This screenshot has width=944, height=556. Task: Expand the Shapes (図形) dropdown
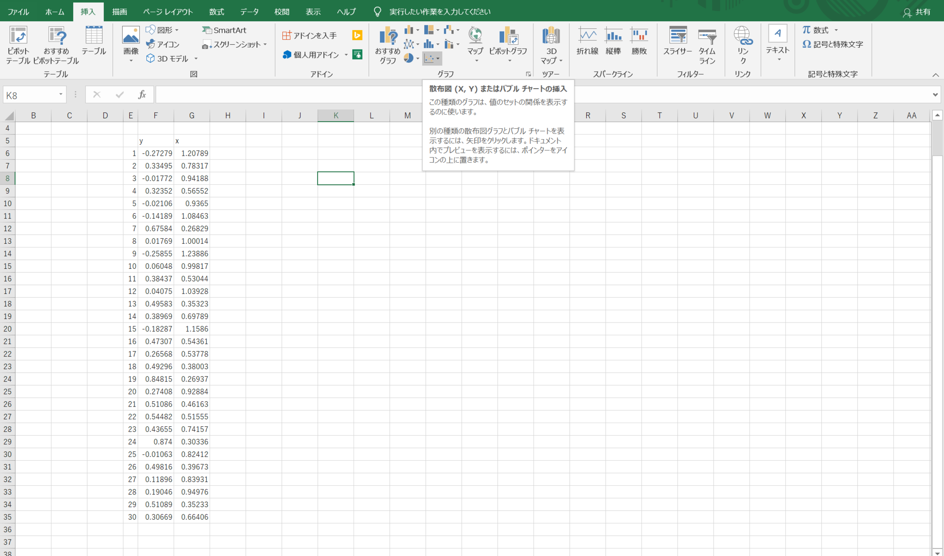click(177, 30)
